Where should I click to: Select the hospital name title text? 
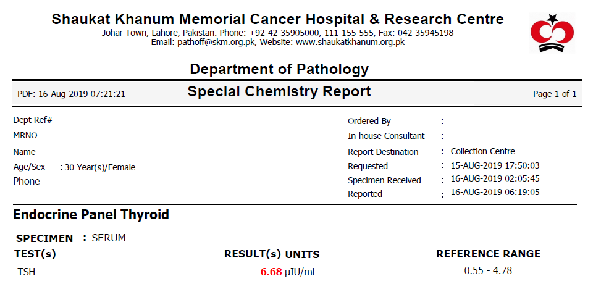point(277,19)
